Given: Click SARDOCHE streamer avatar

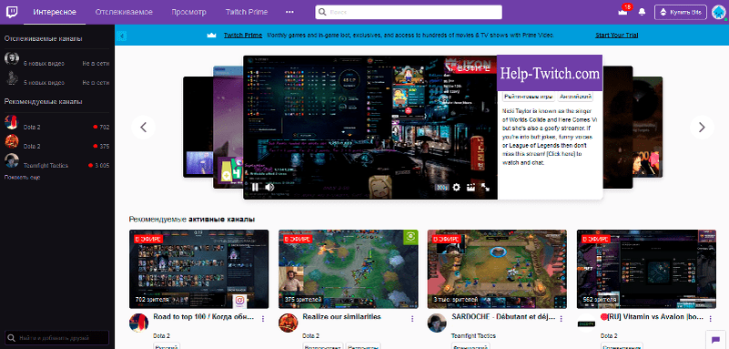Looking at the screenshot, I should tap(437, 323).
